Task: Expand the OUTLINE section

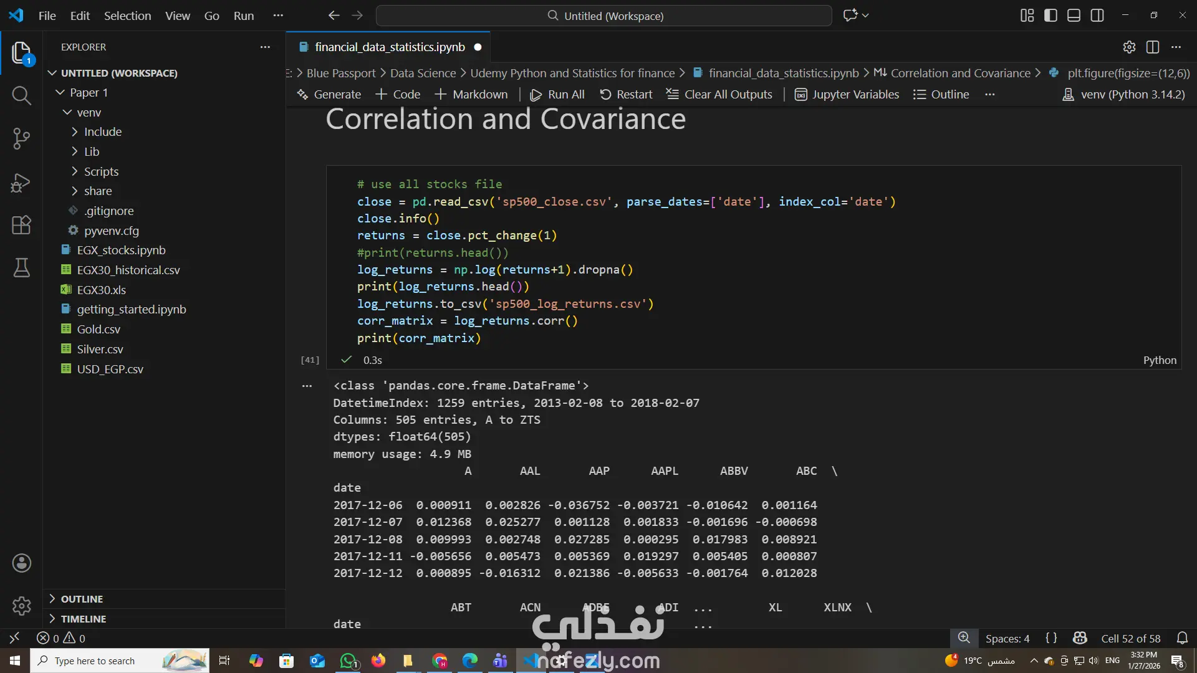Action: 82,599
